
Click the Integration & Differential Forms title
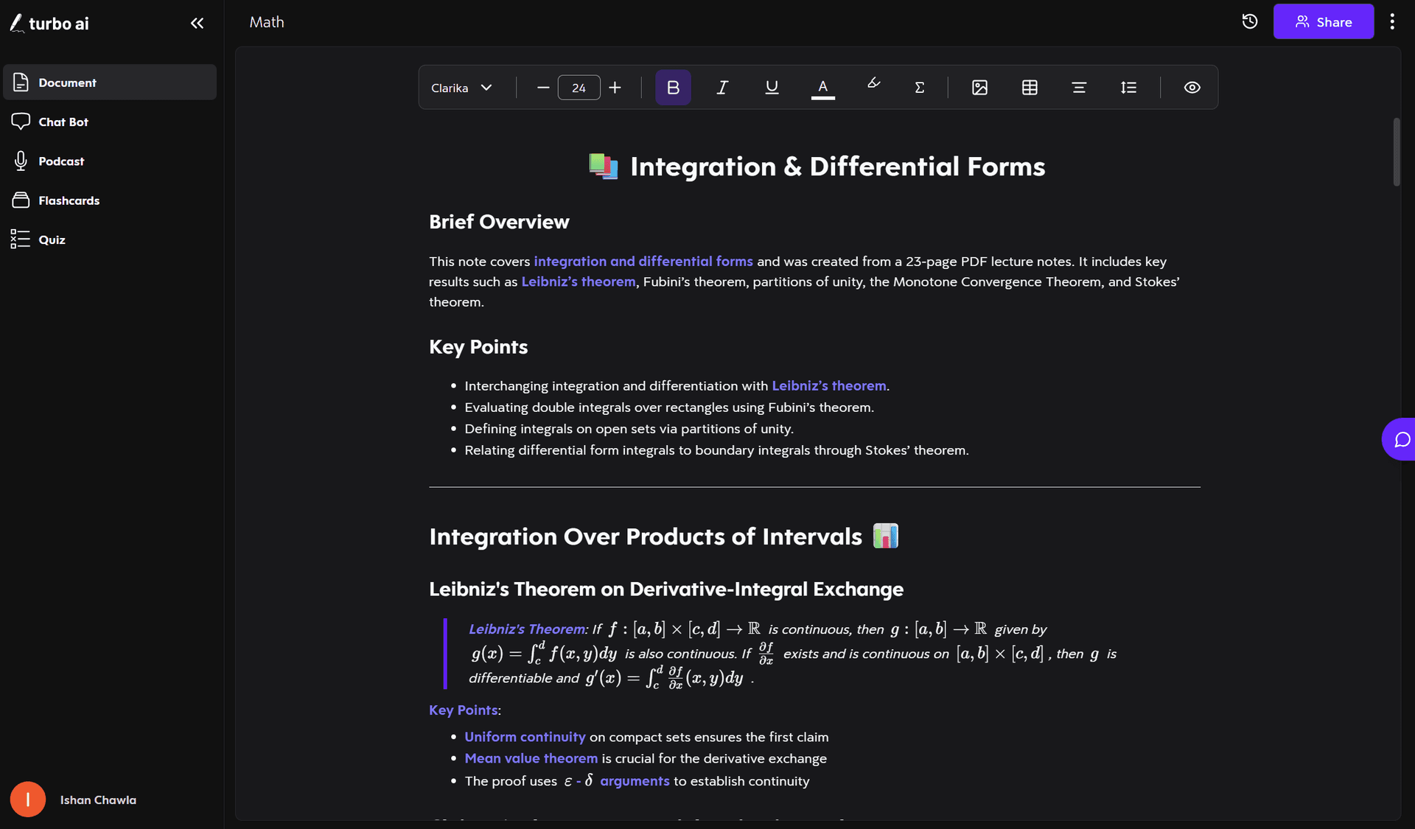(837, 167)
